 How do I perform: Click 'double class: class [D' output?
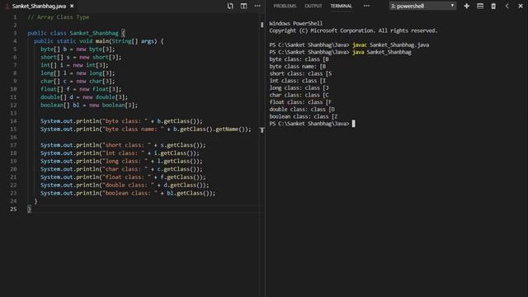click(x=302, y=109)
